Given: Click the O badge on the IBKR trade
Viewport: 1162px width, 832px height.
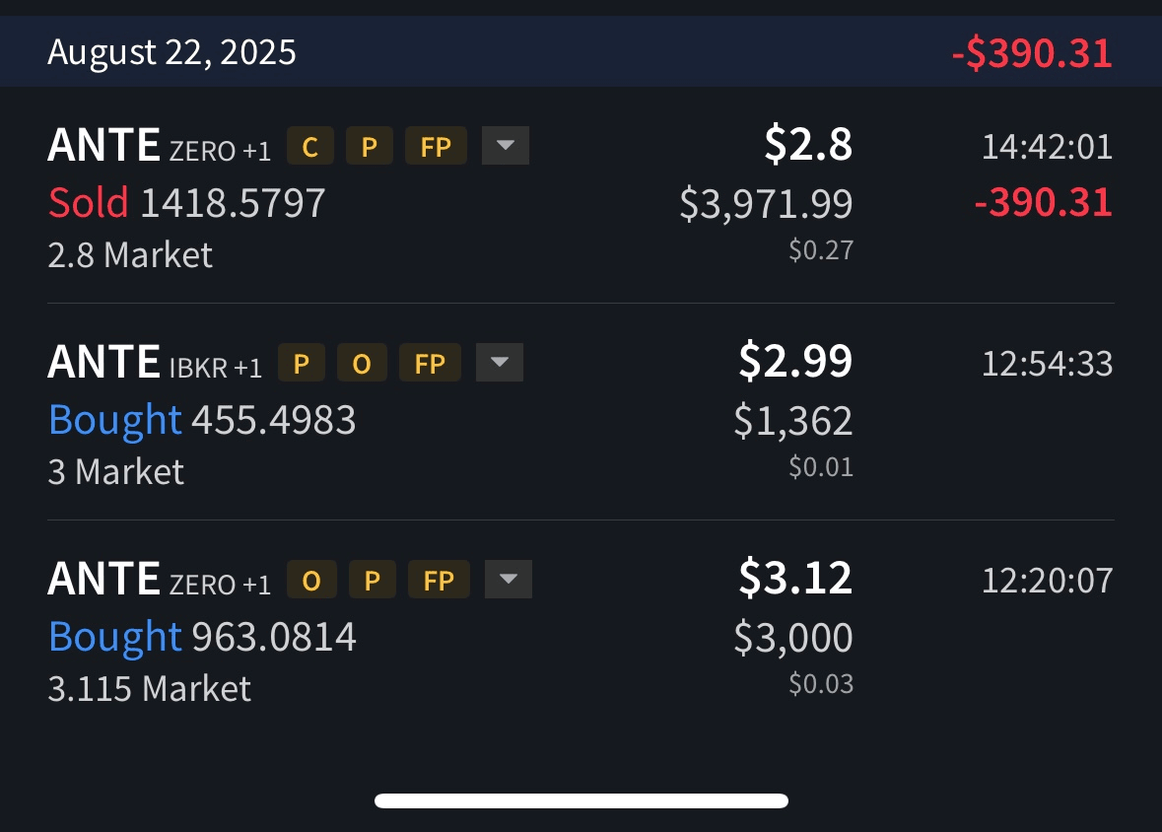Looking at the screenshot, I should [362, 364].
